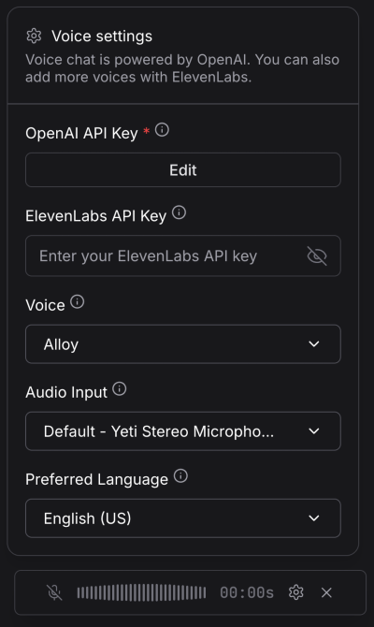
Task: Open Preferred Language dropdown showing English (US)
Action: pyautogui.click(x=183, y=518)
